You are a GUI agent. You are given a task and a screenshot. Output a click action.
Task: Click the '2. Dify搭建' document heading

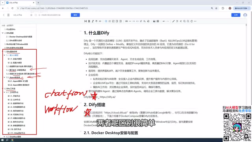click(x=94, y=105)
